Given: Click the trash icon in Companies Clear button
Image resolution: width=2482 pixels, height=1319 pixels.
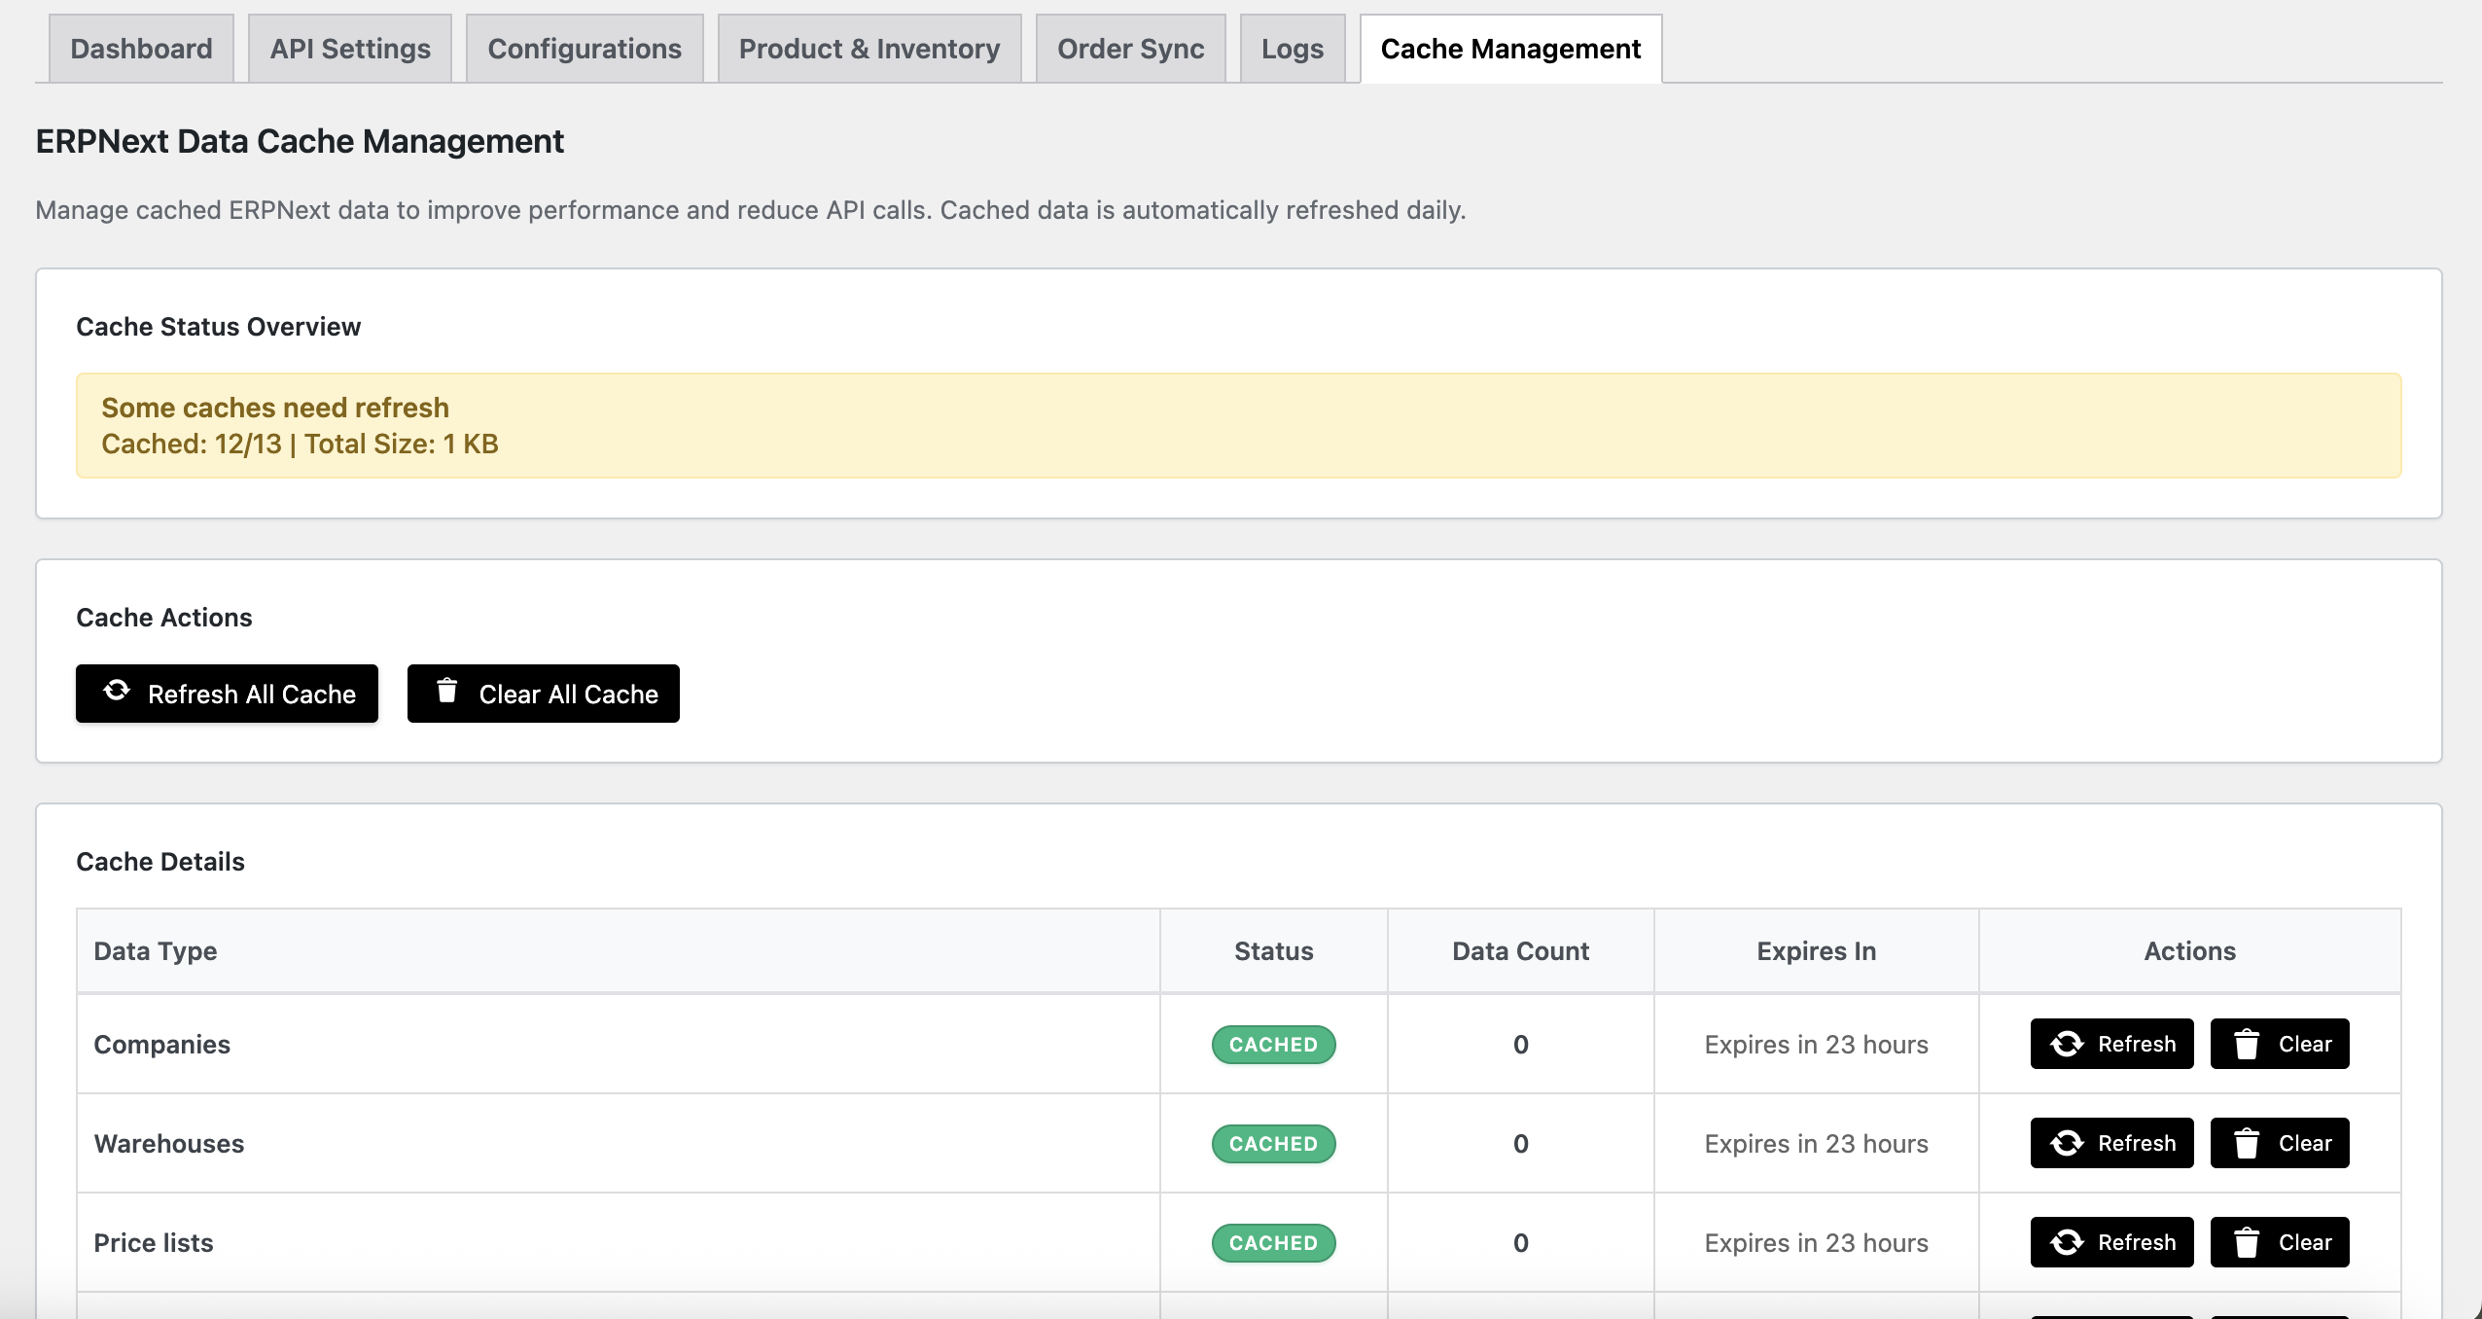Looking at the screenshot, I should tap(2247, 1044).
